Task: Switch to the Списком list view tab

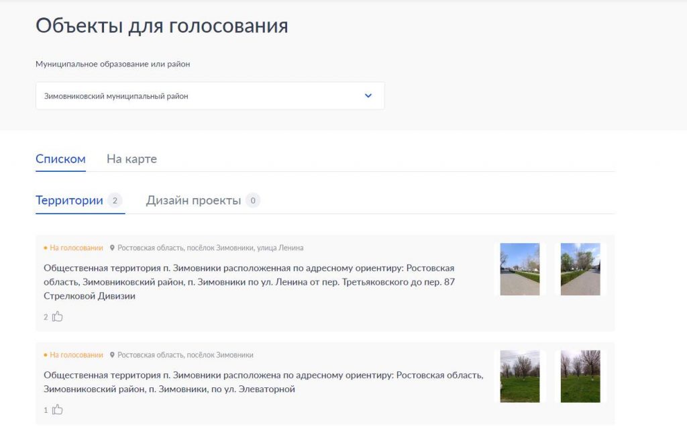Action: point(60,159)
